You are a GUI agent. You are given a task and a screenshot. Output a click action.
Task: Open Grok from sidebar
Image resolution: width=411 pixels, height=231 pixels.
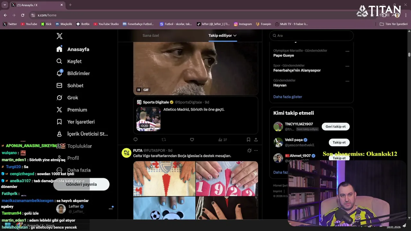click(67, 98)
